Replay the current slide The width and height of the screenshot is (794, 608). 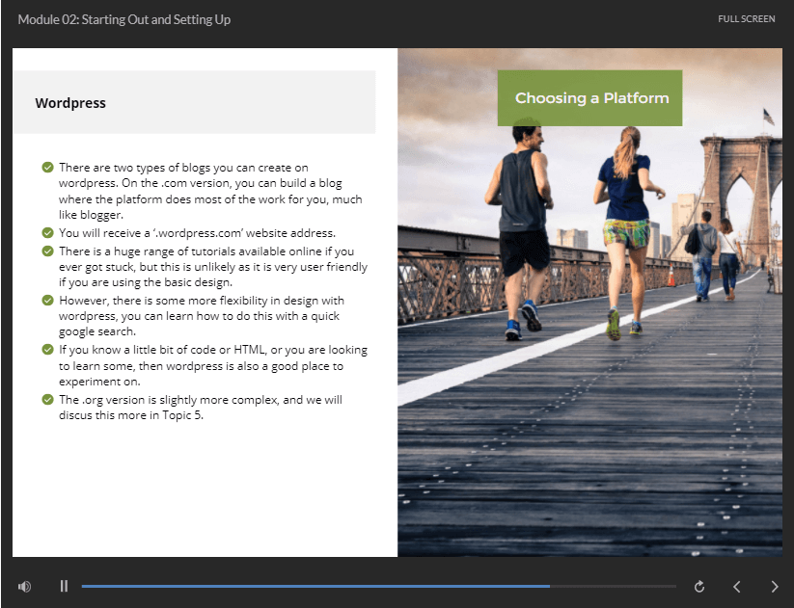click(699, 586)
